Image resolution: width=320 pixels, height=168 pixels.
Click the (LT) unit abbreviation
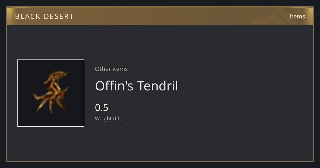coord(118,119)
